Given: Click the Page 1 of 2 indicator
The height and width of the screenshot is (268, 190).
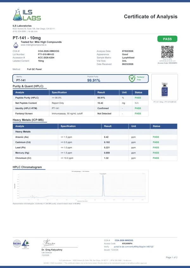Looking at the screenshot, I should point(172,257).
